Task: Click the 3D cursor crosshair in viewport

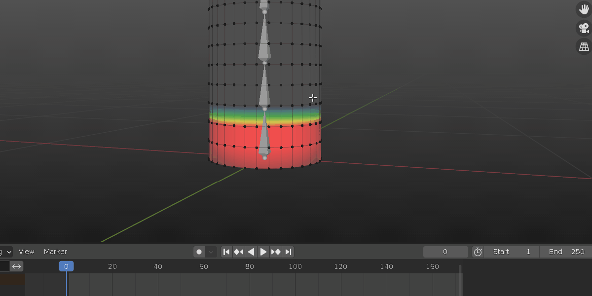Action: 313,98
